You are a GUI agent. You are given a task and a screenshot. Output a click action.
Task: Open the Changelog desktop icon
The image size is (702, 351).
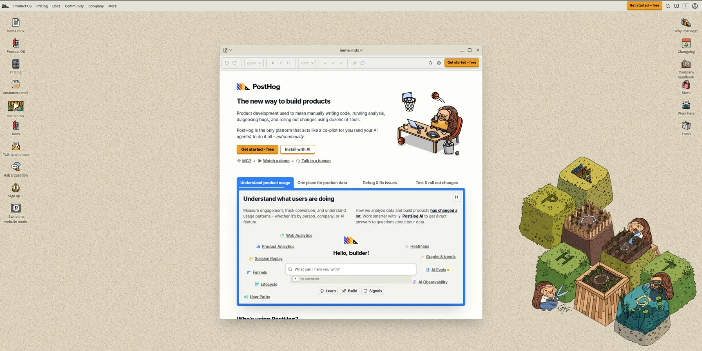tap(686, 46)
